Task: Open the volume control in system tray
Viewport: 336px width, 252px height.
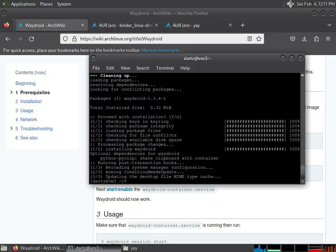Action: [x=290, y=4]
